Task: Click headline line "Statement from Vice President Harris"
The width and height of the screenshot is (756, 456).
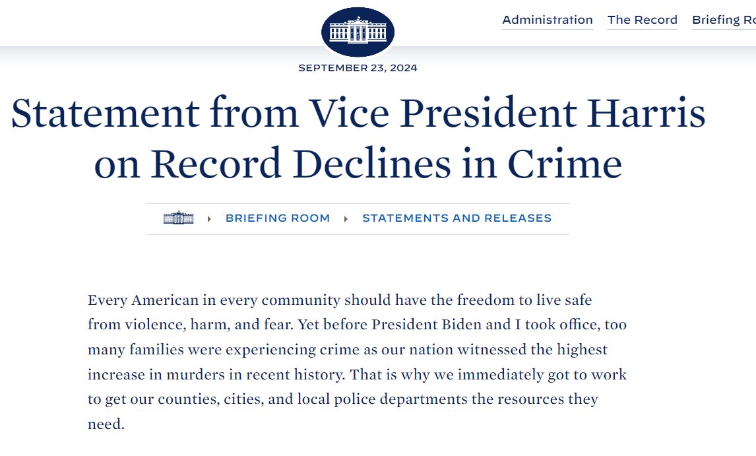Action: [x=358, y=114]
